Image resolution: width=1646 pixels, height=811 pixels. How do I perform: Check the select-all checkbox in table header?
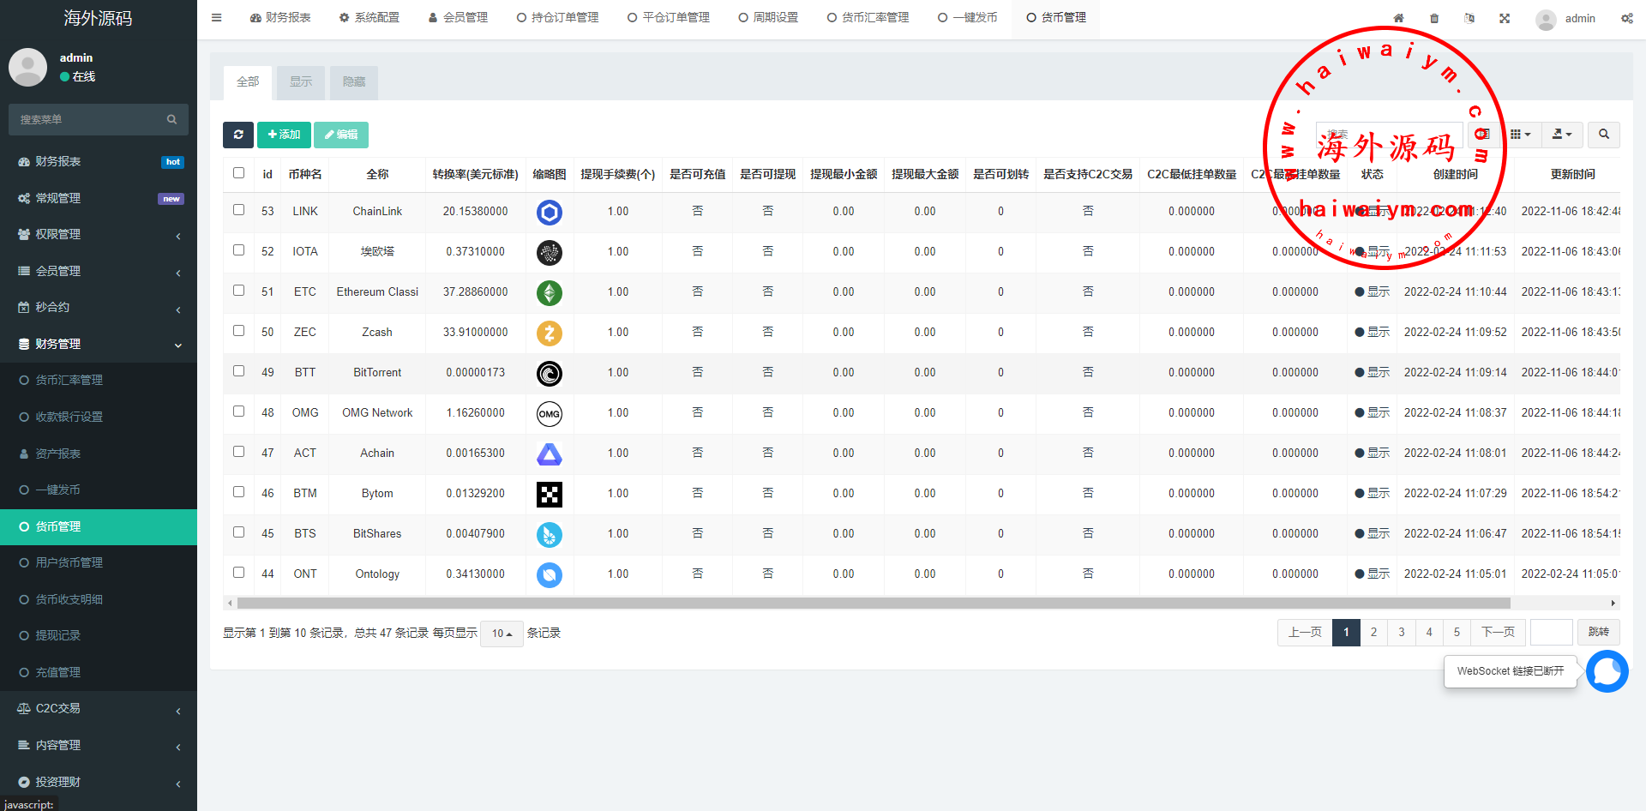click(239, 173)
